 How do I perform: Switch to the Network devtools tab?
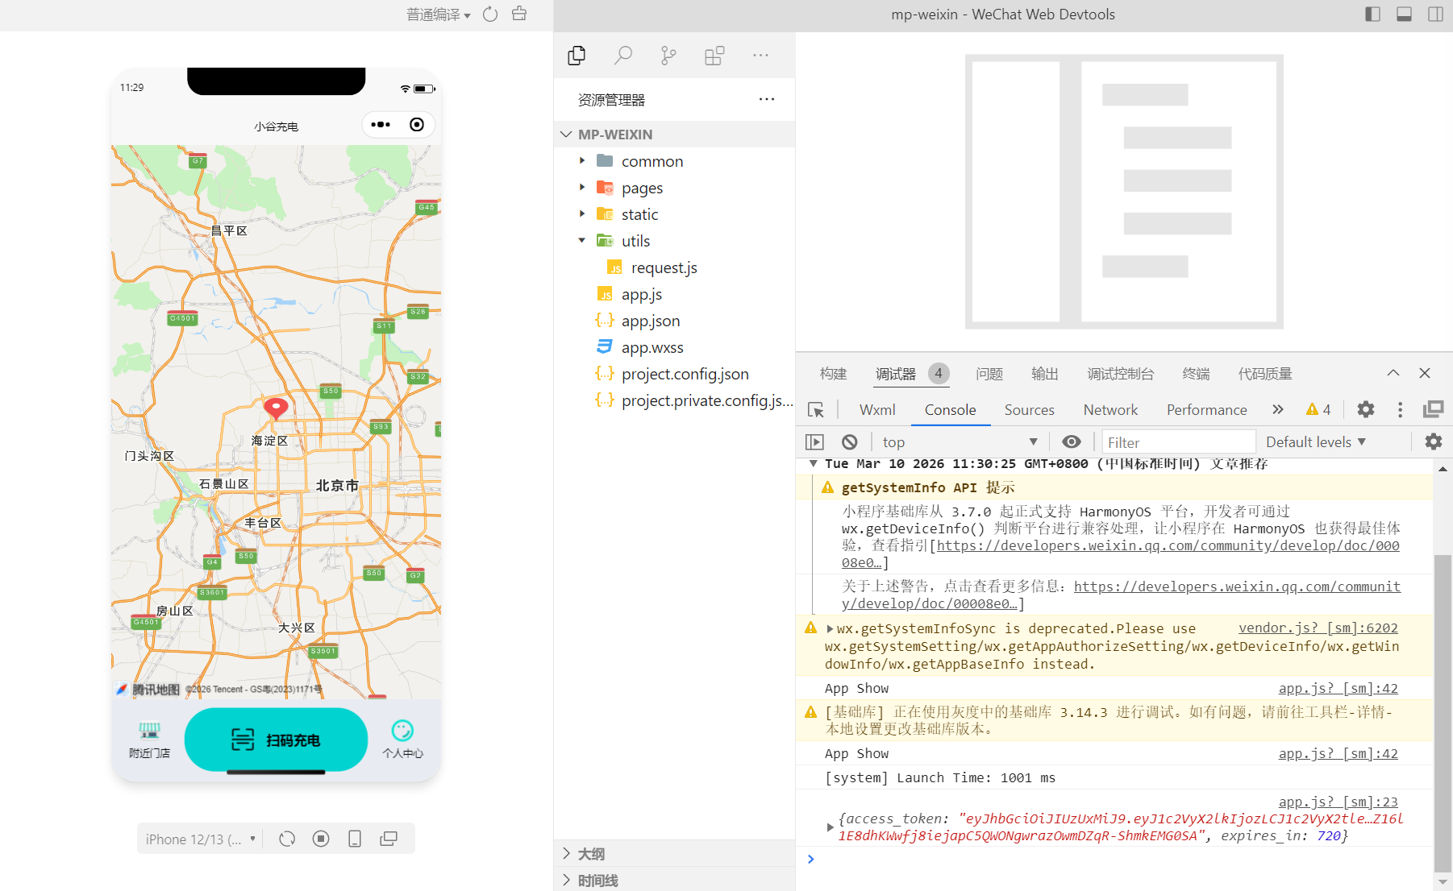[1110, 409]
